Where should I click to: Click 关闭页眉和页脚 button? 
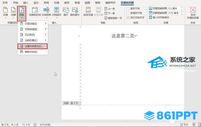point(193,13)
